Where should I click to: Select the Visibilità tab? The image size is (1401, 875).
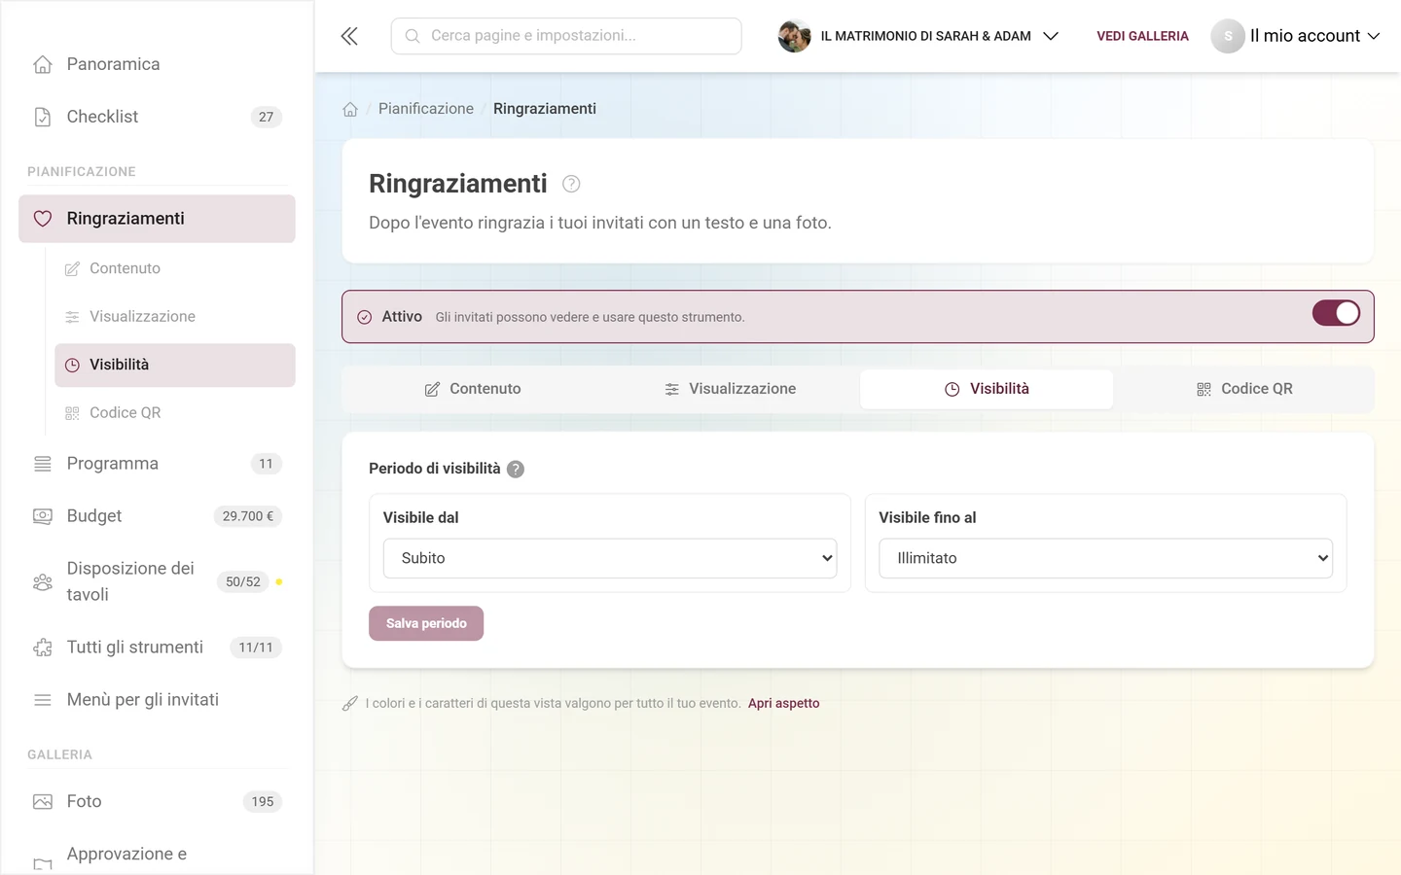[x=987, y=389]
